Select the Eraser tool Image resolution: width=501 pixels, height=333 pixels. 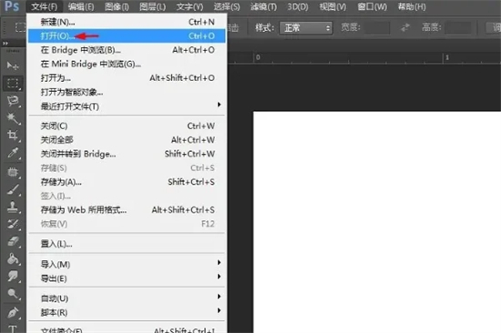pos(13,241)
